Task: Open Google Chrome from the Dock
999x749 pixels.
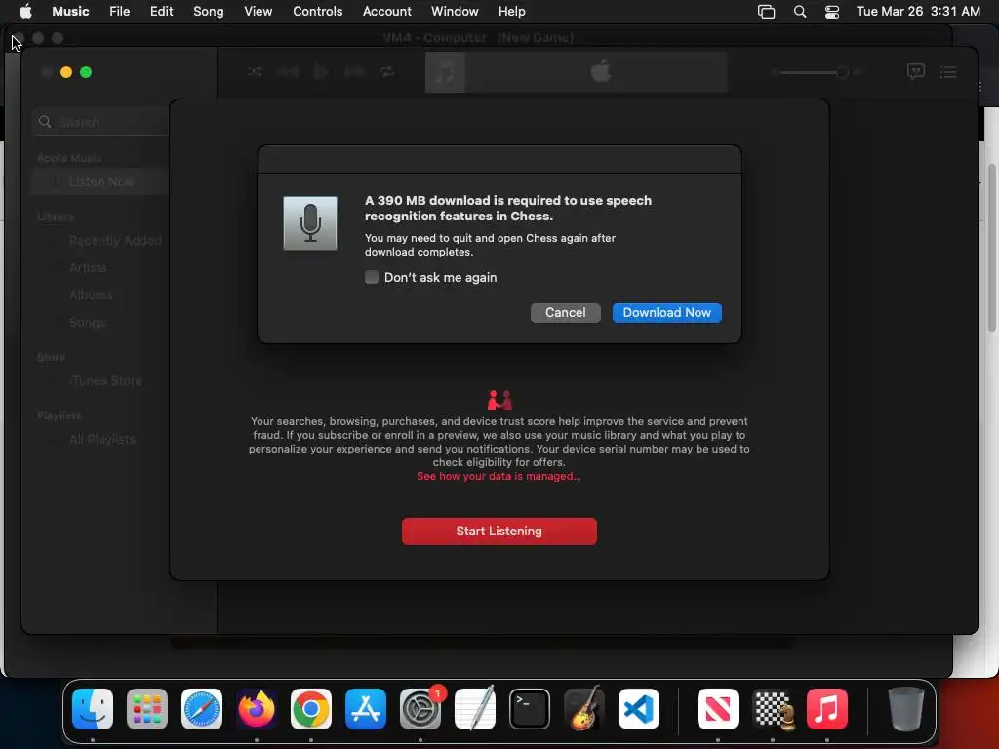Action: [311, 709]
